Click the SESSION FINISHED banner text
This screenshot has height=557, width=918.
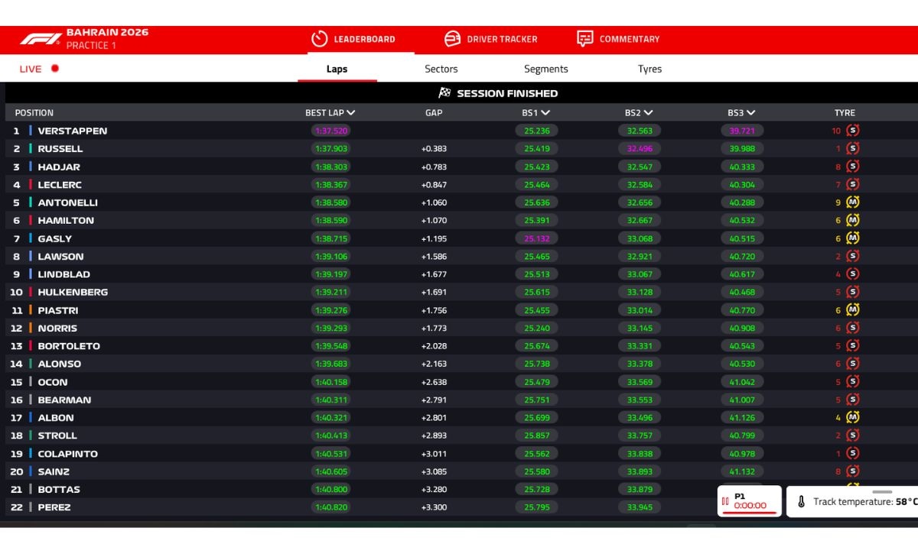(507, 93)
